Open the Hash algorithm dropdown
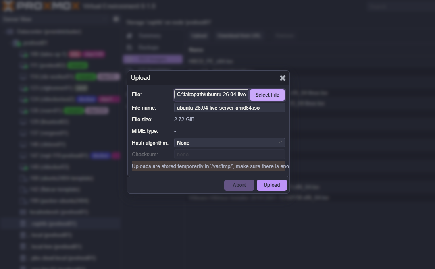The width and height of the screenshot is (435, 269). (229, 143)
